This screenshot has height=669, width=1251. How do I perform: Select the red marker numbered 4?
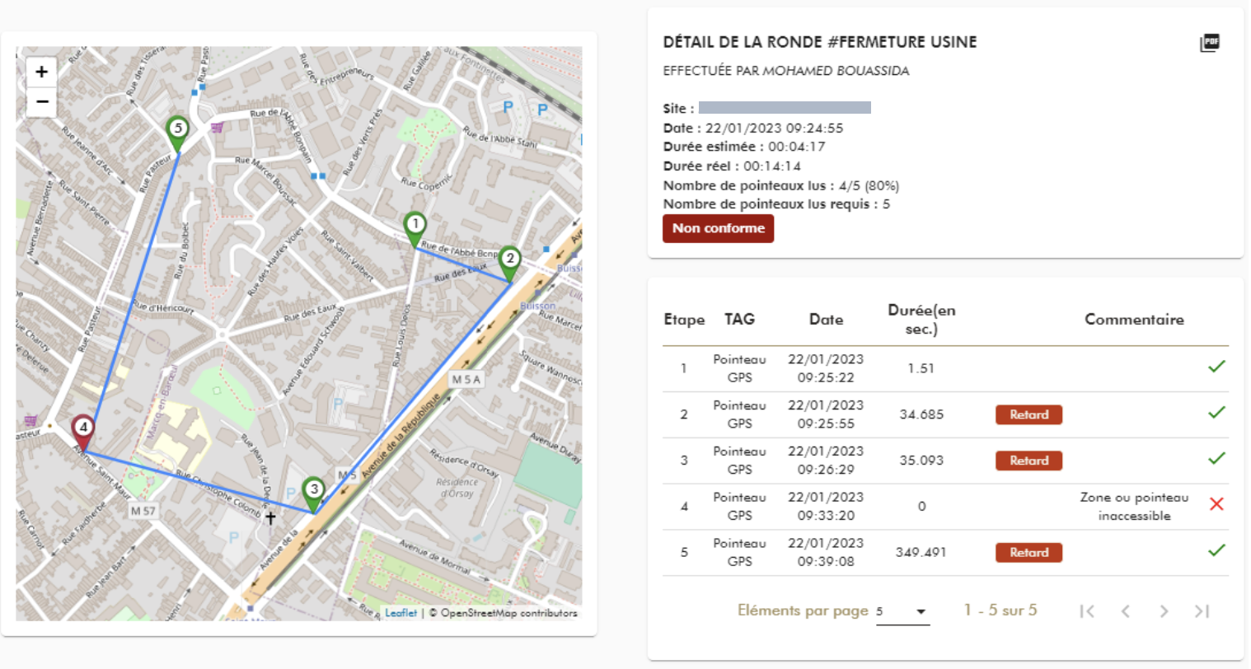pyautogui.click(x=85, y=428)
